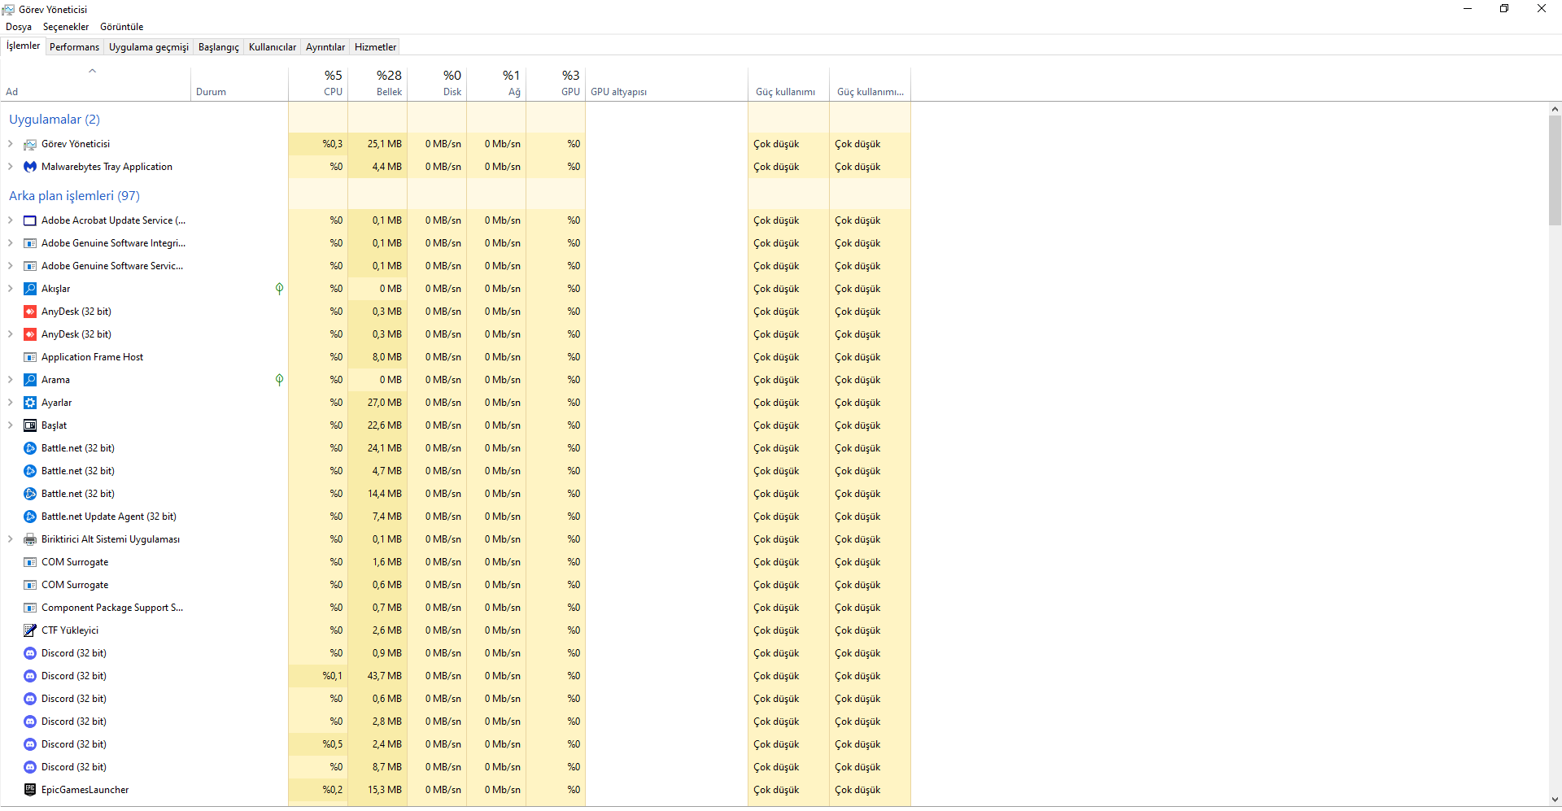Viewport: 1562px width, 811px height.
Task: Click the green leaf status icon for Arama
Action: (x=279, y=380)
